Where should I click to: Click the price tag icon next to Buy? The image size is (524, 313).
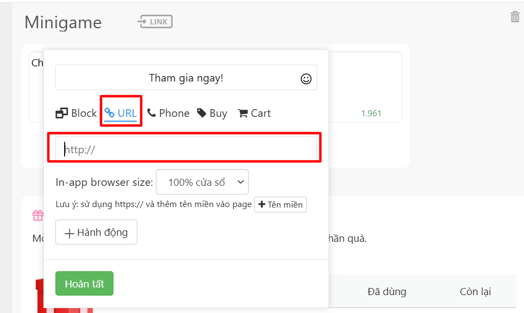pos(202,112)
